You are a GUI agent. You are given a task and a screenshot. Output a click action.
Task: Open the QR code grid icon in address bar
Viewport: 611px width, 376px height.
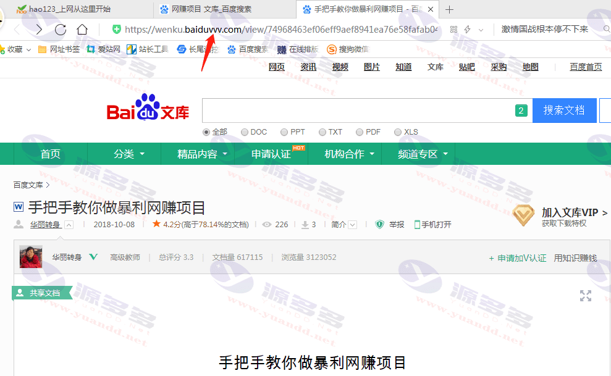point(453,29)
